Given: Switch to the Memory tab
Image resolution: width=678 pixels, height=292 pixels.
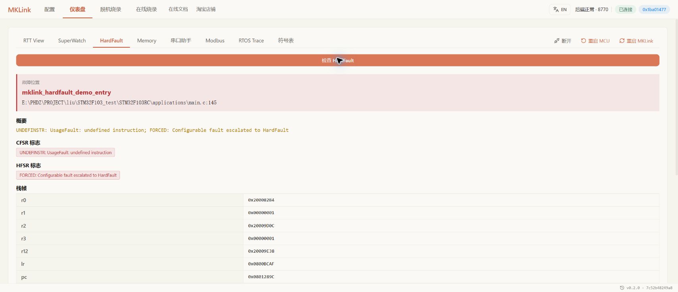Looking at the screenshot, I should (147, 41).
